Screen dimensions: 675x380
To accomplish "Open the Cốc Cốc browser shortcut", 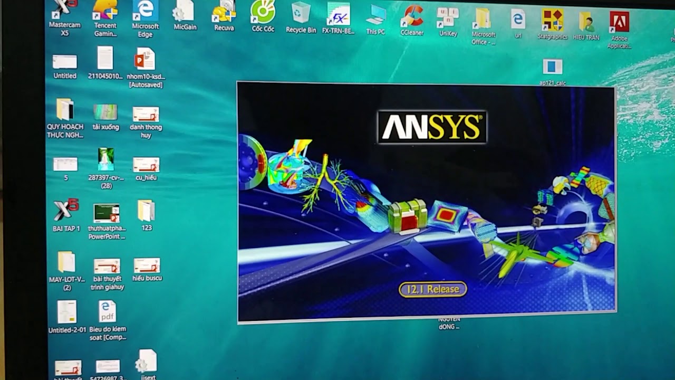I will [263, 16].
